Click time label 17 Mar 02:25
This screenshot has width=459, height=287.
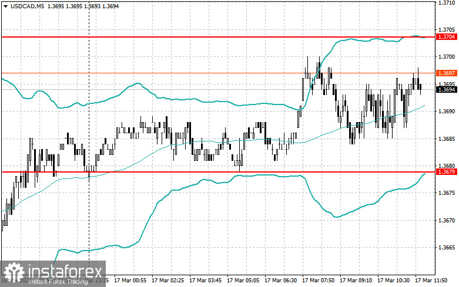[x=167, y=281]
